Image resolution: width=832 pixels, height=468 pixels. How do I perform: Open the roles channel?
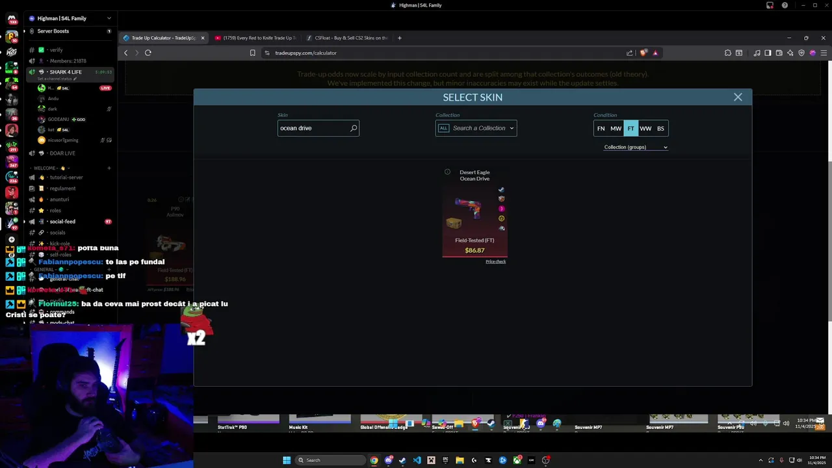click(x=70, y=211)
